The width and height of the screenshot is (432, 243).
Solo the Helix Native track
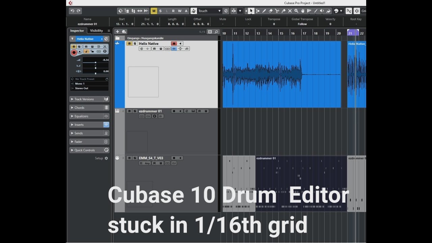(135, 44)
